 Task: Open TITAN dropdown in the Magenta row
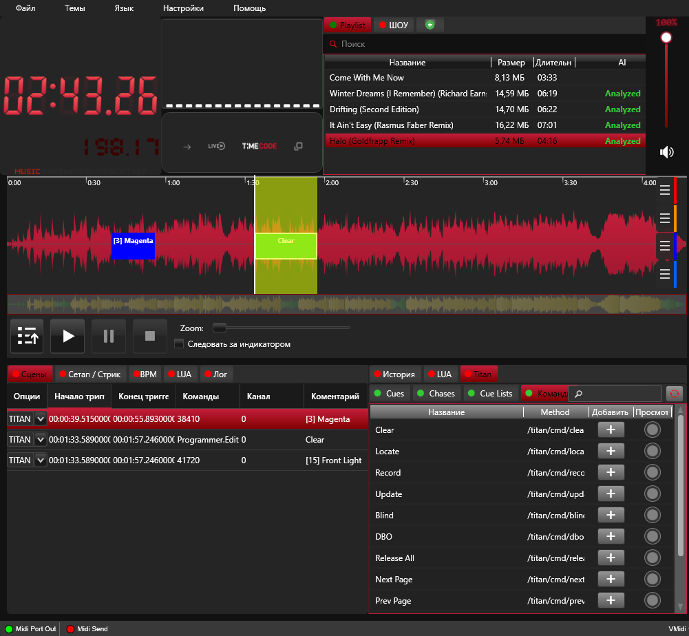coord(40,419)
